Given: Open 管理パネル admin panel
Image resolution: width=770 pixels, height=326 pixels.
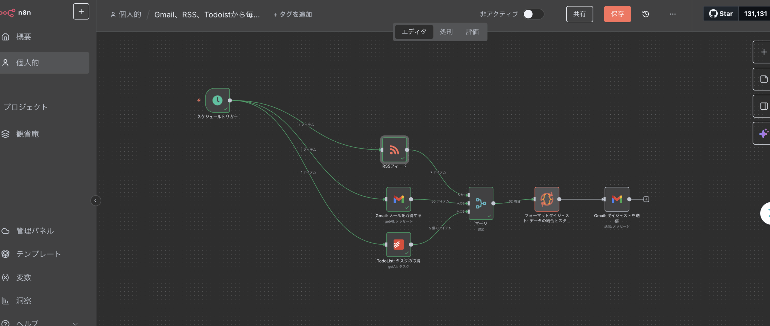Looking at the screenshot, I should [x=45, y=231].
